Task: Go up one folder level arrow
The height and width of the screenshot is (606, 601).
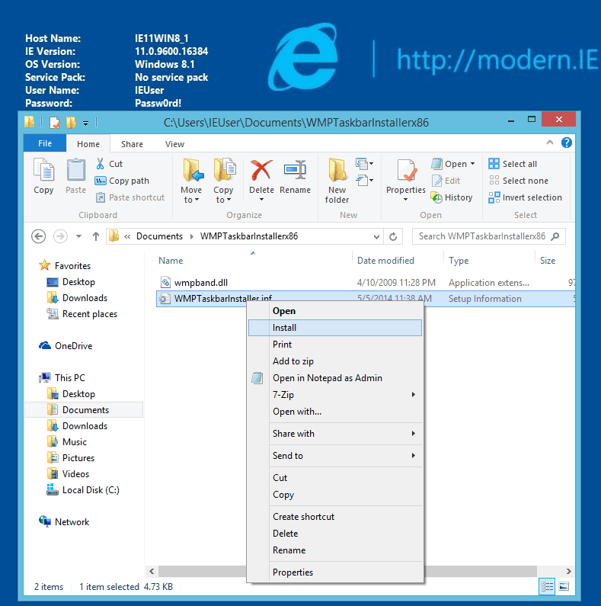Action: click(96, 236)
